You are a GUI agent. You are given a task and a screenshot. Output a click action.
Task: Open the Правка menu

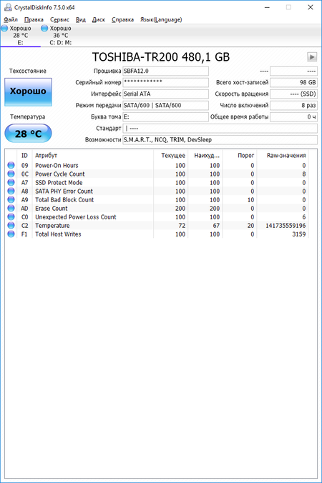tap(34, 20)
